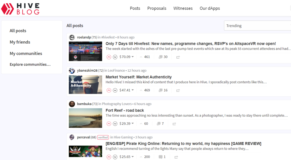The width and height of the screenshot is (291, 160).
Task: Show voters list of 469 votes
Action: [x=145, y=90]
